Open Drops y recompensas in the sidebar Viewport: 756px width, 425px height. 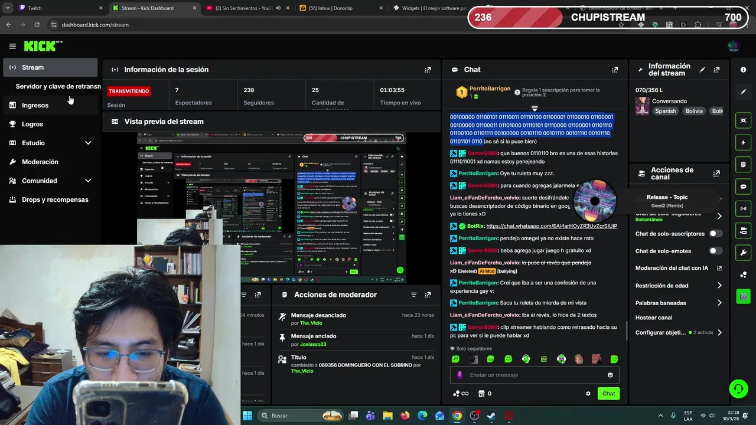(50, 200)
